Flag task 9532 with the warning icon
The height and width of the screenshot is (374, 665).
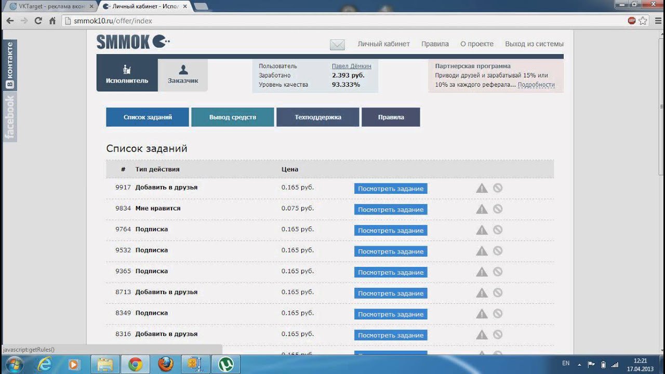(x=482, y=251)
